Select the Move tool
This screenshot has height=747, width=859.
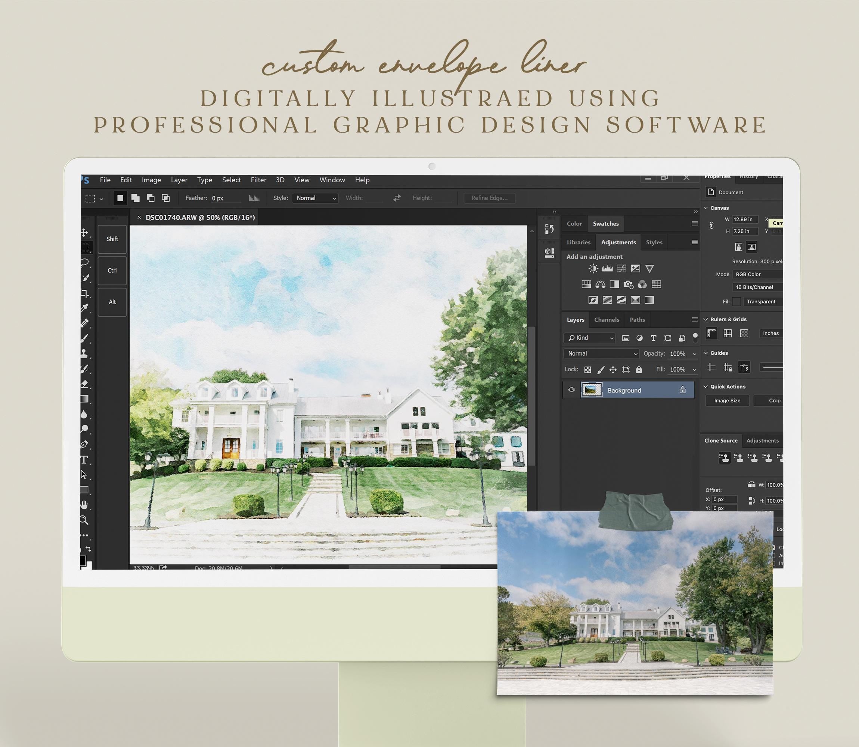(84, 232)
